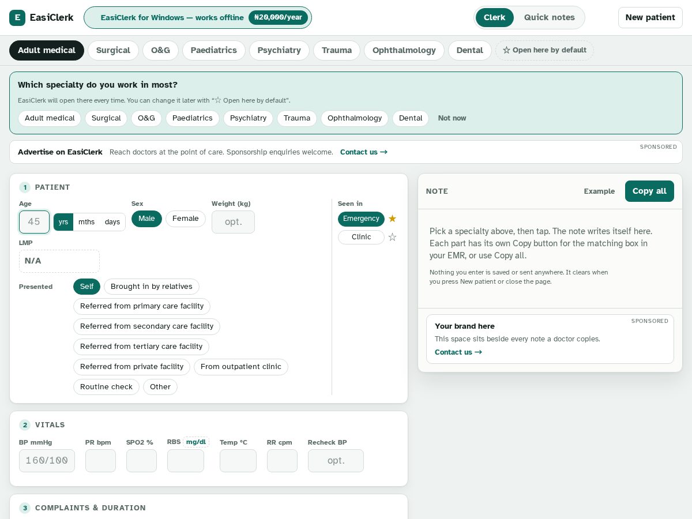This screenshot has width=692, height=519.
Task: Set age unit to days
Action: click(112, 222)
